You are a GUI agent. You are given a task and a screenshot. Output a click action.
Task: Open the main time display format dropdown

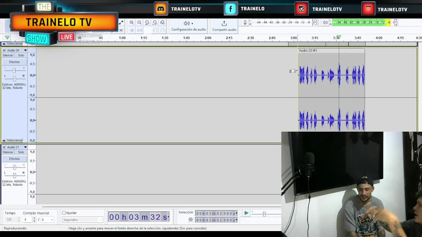(x=168, y=217)
